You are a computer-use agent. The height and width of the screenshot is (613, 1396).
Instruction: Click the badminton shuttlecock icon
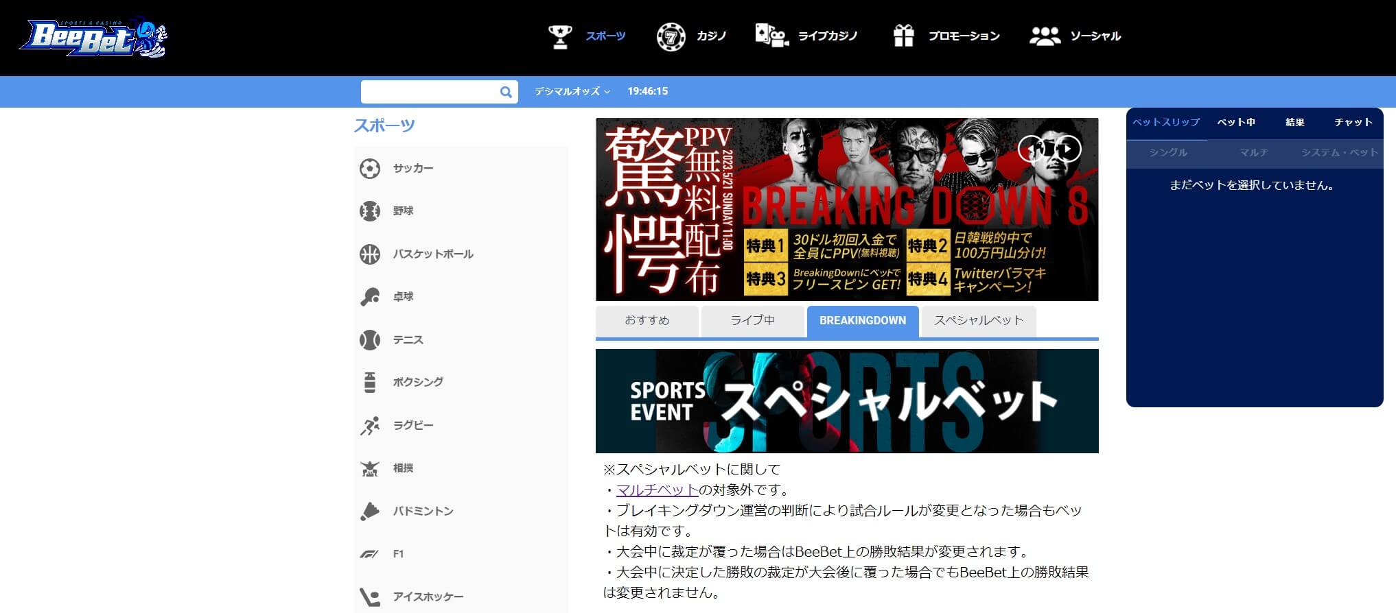pyautogui.click(x=370, y=512)
